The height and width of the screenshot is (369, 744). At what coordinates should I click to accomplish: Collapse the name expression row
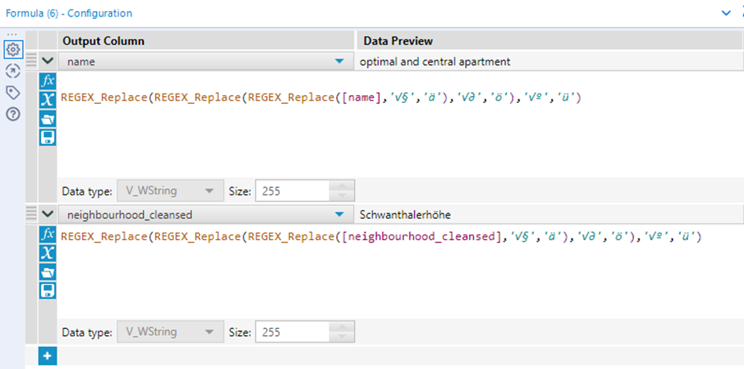(x=47, y=61)
